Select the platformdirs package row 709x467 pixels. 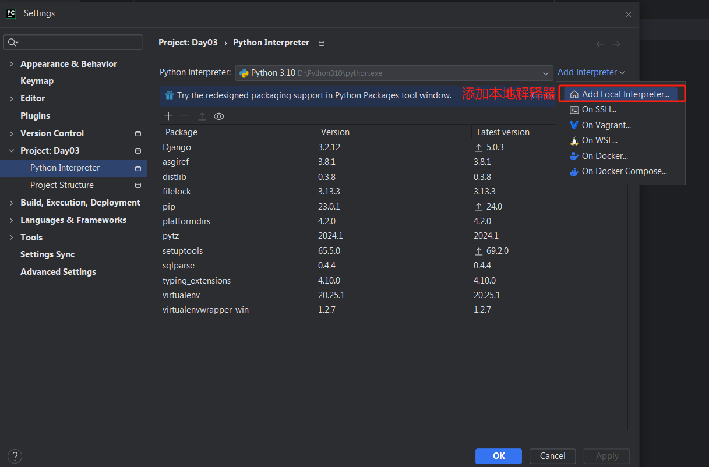click(x=394, y=221)
